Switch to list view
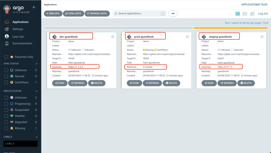 [245, 14]
